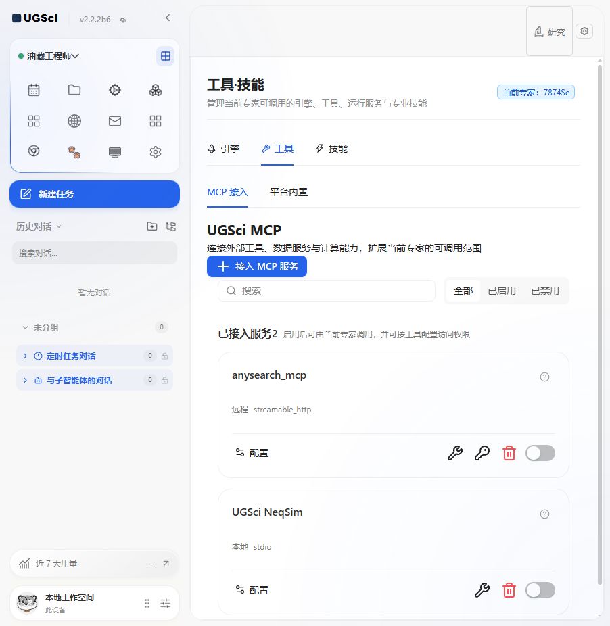Click the key icon for anysearch_mcp
This screenshot has width=610, height=626.
[482, 453]
